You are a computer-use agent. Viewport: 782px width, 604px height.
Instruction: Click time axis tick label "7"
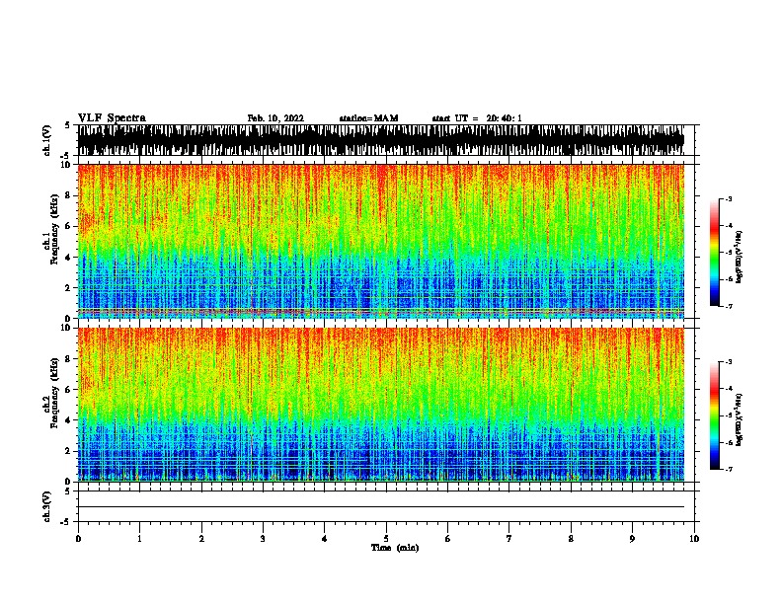tap(509, 539)
